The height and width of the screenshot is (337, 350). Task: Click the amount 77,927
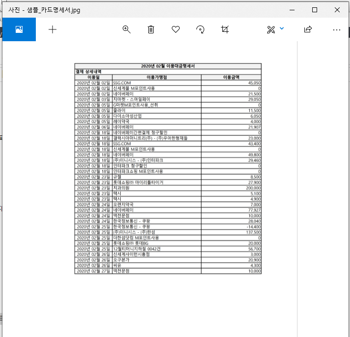click(254, 210)
